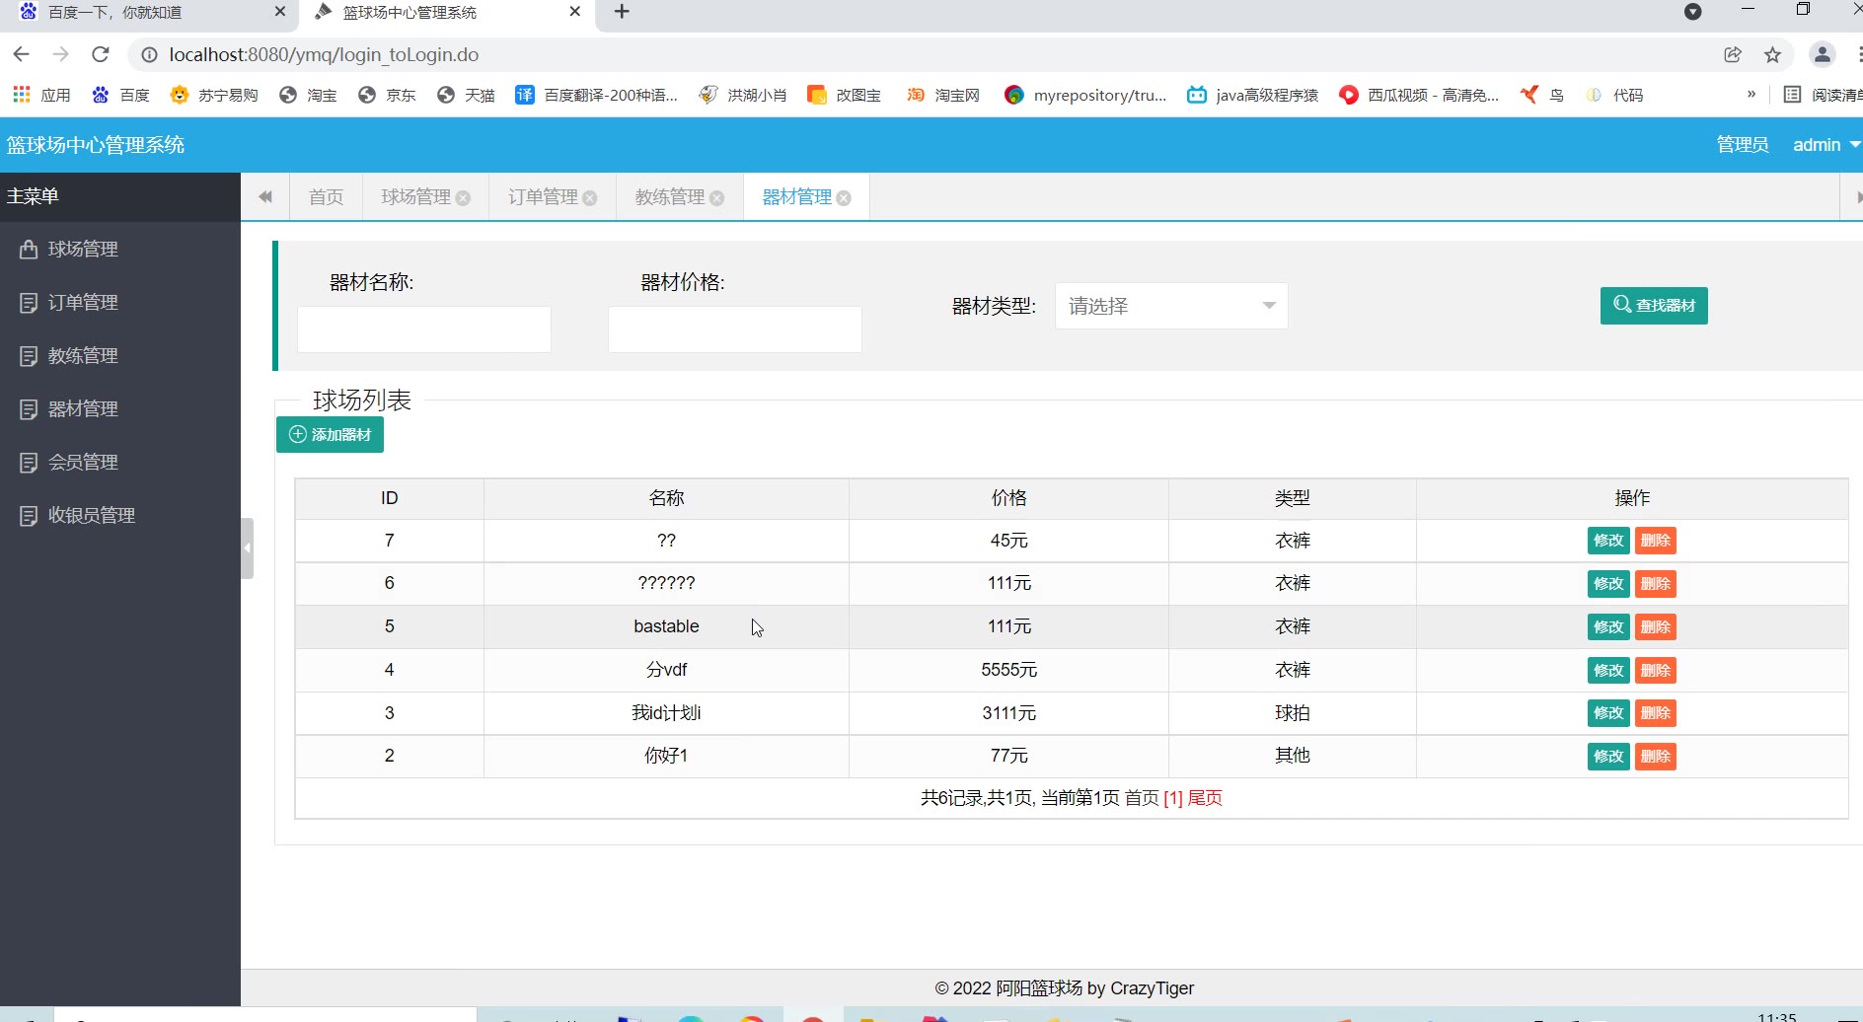The height and width of the screenshot is (1022, 1863).
Task: Reload the page with the refresh icon
Action: click(101, 55)
